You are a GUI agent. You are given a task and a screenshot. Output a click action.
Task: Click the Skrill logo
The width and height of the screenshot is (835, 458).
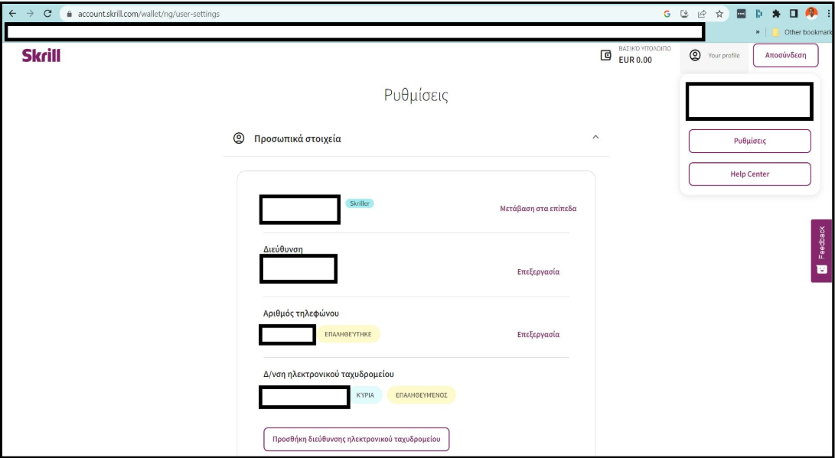click(x=41, y=56)
